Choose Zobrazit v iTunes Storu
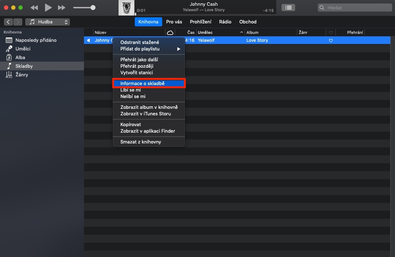Screen dimensions: 395x257 tap(149, 114)
